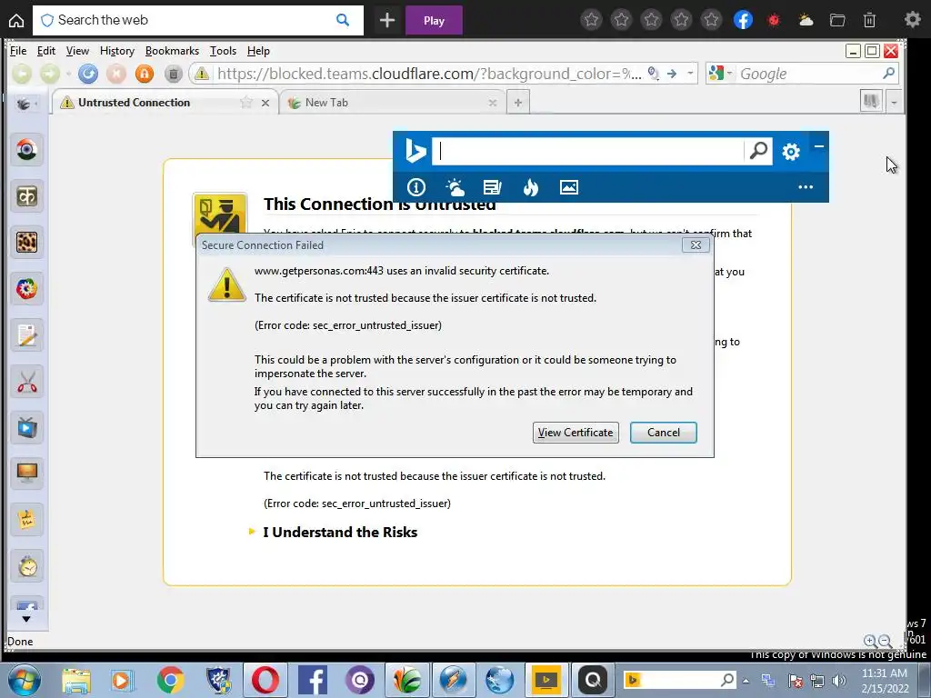The image size is (931, 698).
Task: Expand the I Understand the Risks section
Action: pos(340,533)
